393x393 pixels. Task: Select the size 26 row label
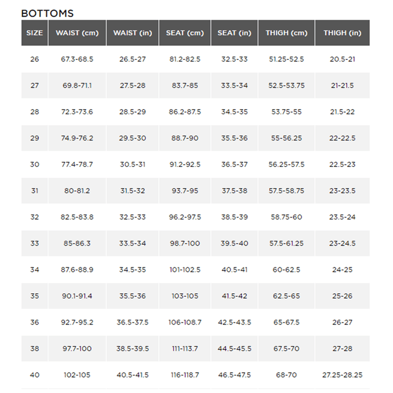(34, 59)
